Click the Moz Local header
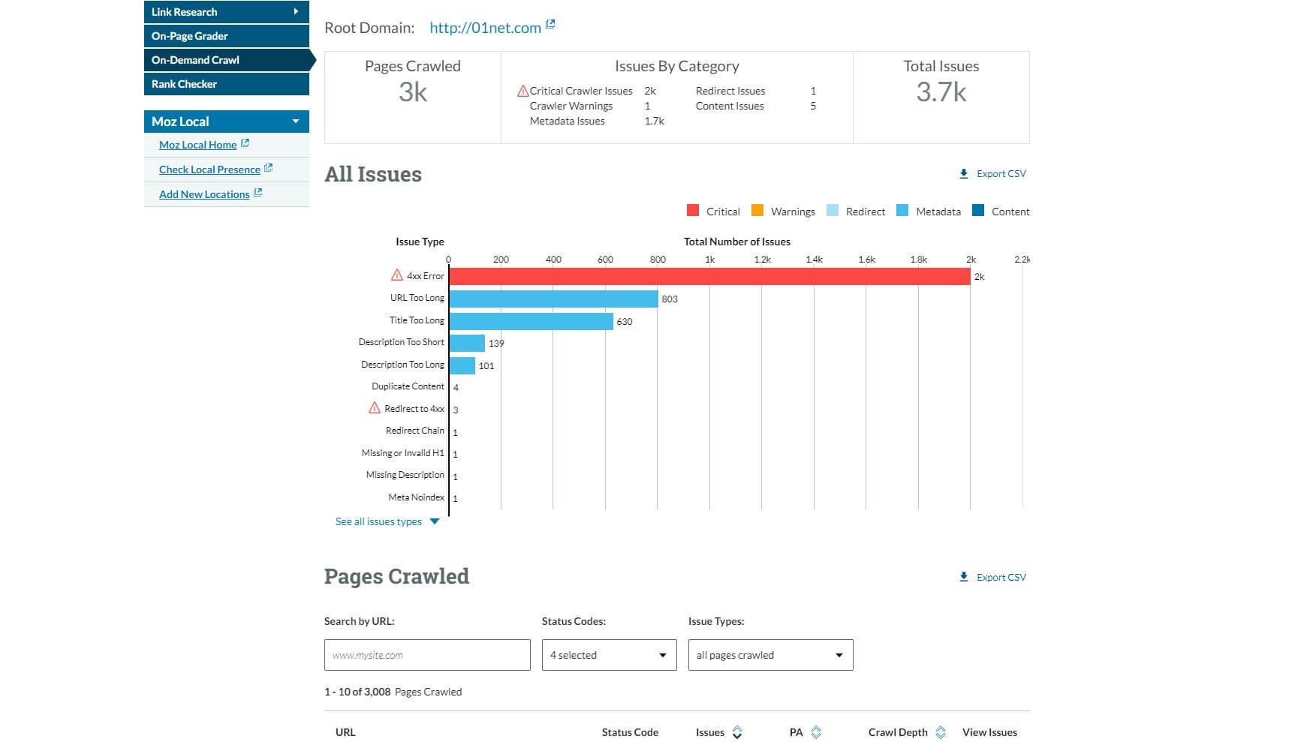The image size is (1316, 742). pos(226,122)
